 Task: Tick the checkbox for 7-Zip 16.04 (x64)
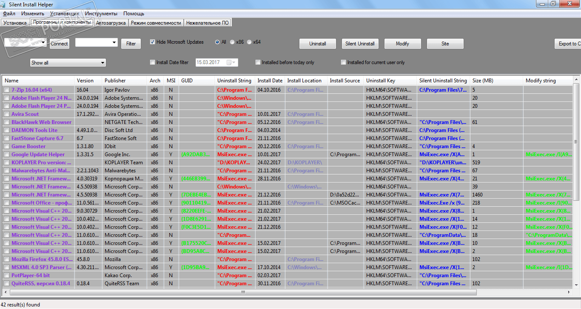coord(7,90)
